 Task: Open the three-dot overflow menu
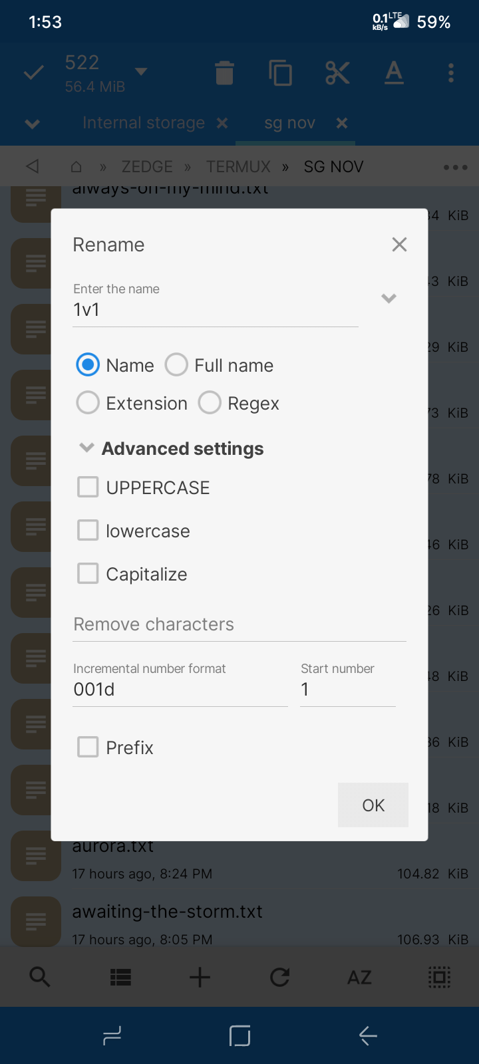451,72
